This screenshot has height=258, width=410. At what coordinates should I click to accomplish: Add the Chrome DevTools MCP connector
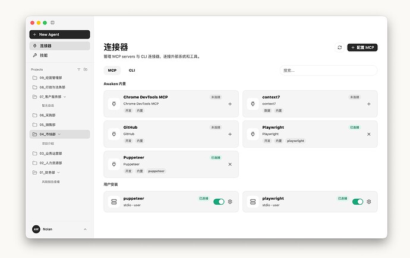click(x=230, y=104)
